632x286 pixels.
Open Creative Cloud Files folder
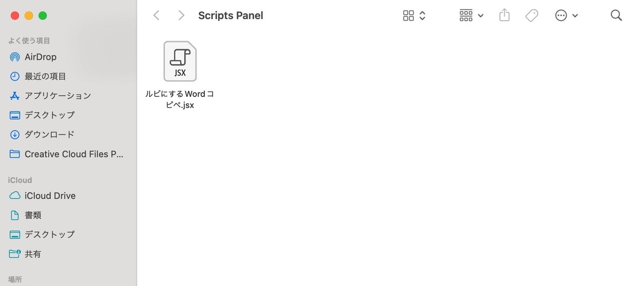coord(74,154)
